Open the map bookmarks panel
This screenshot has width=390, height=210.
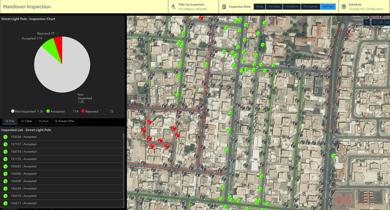tap(375, 22)
